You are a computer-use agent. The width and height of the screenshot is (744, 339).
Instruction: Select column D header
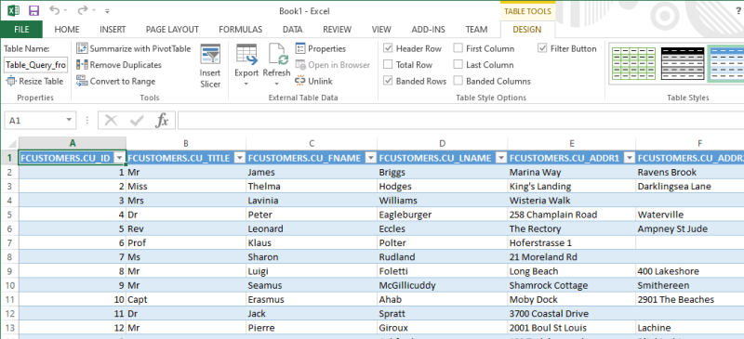tap(443, 143)
